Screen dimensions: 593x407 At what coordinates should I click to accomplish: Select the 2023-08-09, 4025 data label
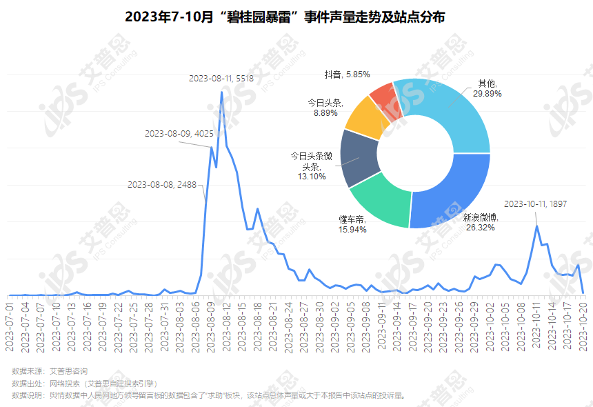179,134
